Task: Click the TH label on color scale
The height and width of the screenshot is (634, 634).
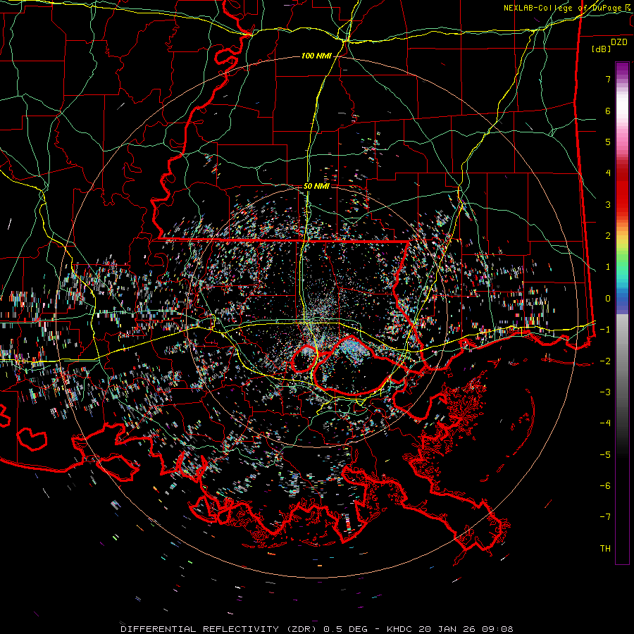Action: [x=605, y=549]
